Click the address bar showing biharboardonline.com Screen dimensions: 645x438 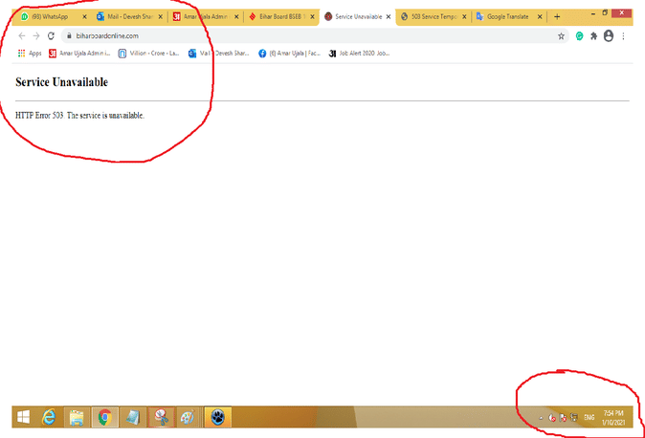pos(287,35)
